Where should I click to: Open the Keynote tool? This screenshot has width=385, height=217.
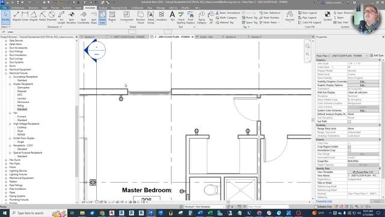point(290,16)
